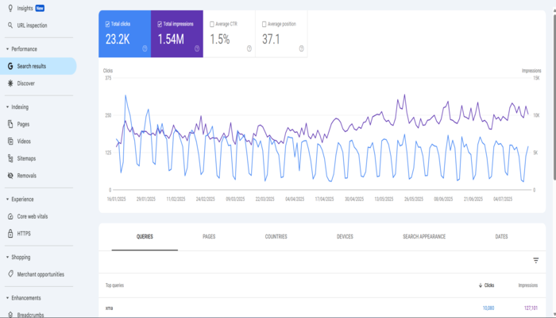Image resolution: width=556 pixels, height=318 pixels.
Task: Click the filter rows icon above table
Action: [535, 261]
